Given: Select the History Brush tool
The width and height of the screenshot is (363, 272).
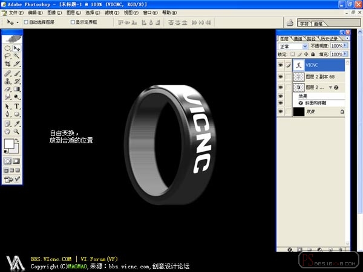Looking at the screenshot, I should [17, 81].
